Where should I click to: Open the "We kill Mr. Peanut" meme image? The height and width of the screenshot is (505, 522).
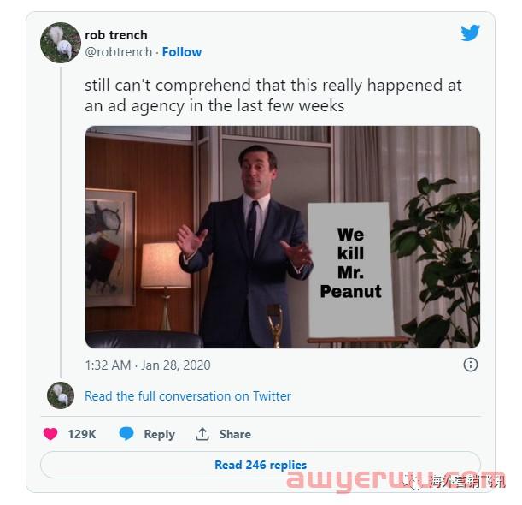(282, 237)
